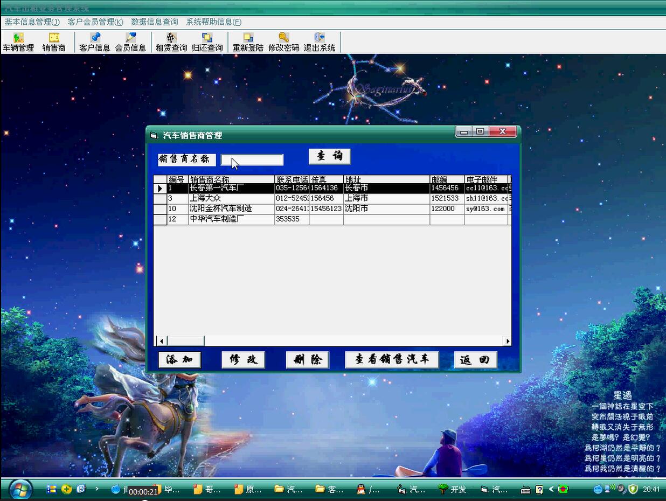Click the email cell sy@163.com
This screenshot has width=666, height=501.
click(485, 209)
